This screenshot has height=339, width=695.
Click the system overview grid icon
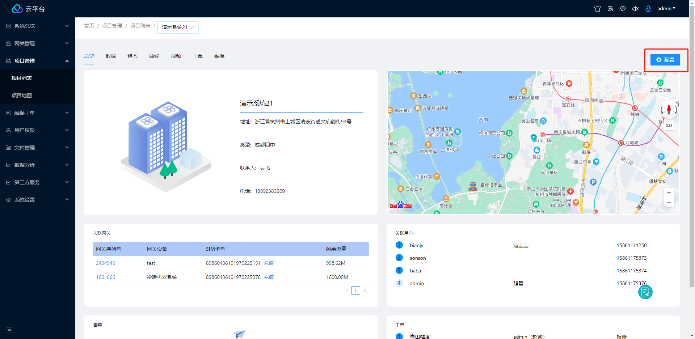(x=8, y=26)
